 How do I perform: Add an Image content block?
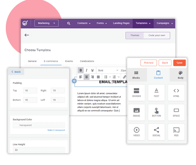tap(136, 112)
